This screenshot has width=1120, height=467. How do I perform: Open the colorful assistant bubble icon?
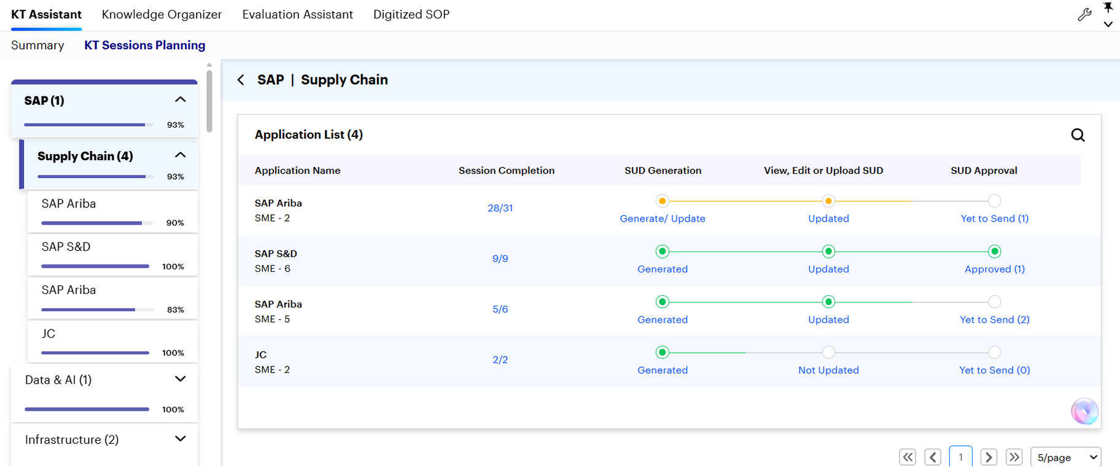tap(1084, 411)
